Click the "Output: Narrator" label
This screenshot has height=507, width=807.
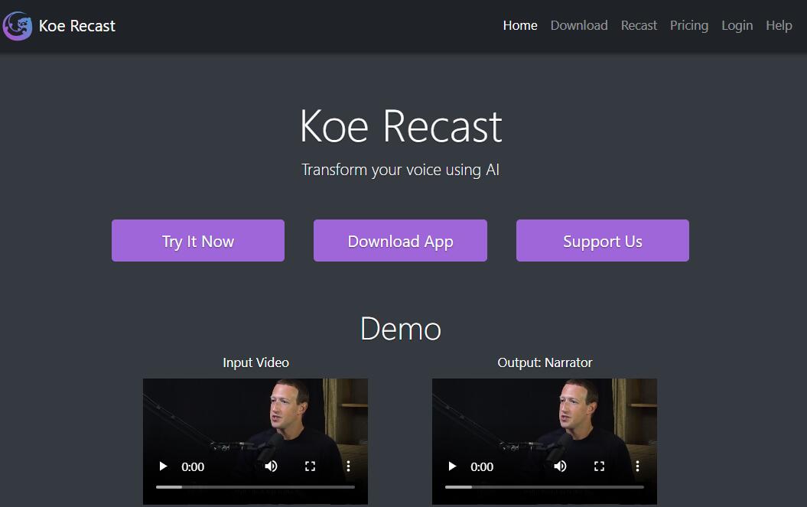545,362
